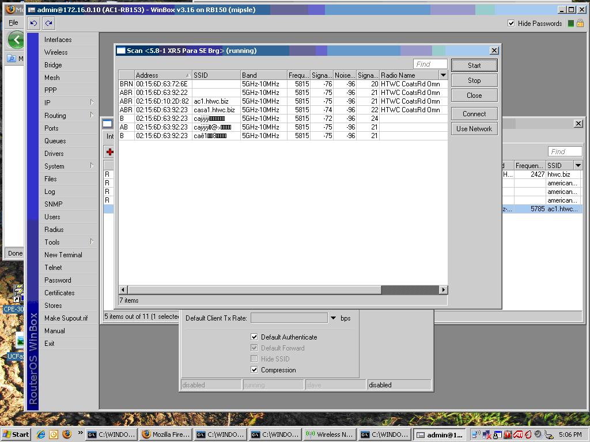Open Mozilla Firefox from the taskbar

coord(166,435)
